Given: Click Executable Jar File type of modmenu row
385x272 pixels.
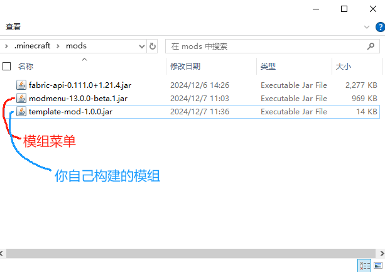Looking at the screenshot, I should tap(294, 99).
